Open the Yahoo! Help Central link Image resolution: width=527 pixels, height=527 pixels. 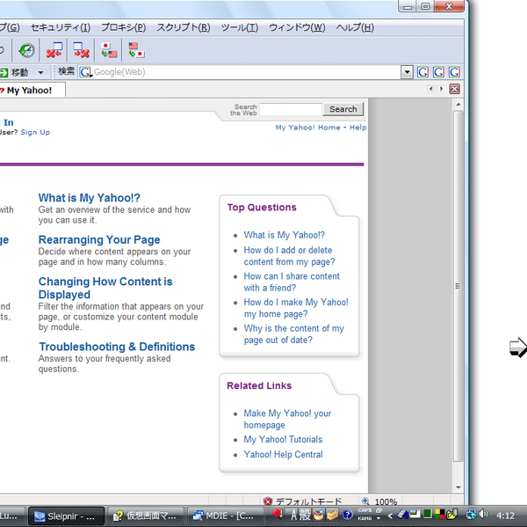[x=284, y=454]
